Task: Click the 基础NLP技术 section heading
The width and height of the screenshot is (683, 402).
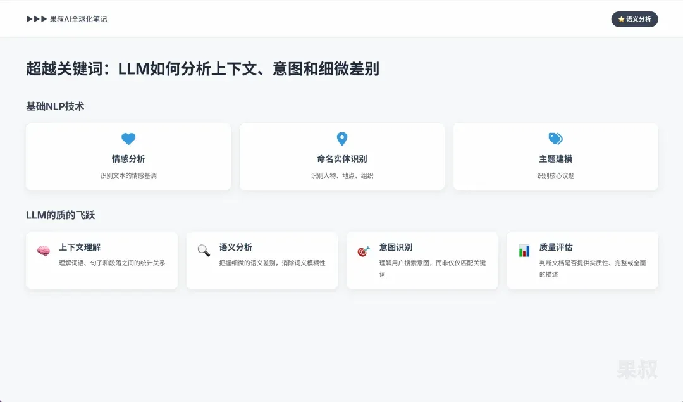Action: pyautogui.click(x=55, y=106)
